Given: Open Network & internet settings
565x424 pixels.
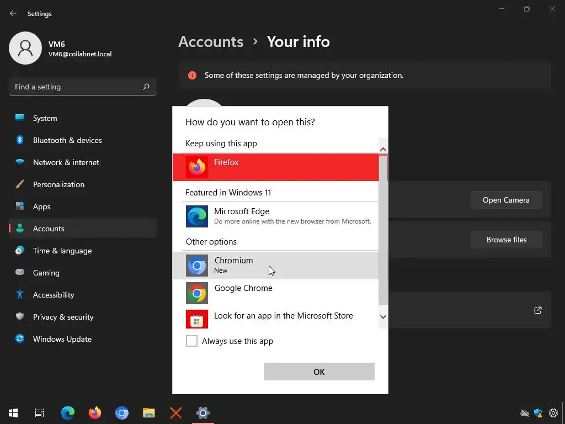Looking at the screenshot, I should coord(83,162).
